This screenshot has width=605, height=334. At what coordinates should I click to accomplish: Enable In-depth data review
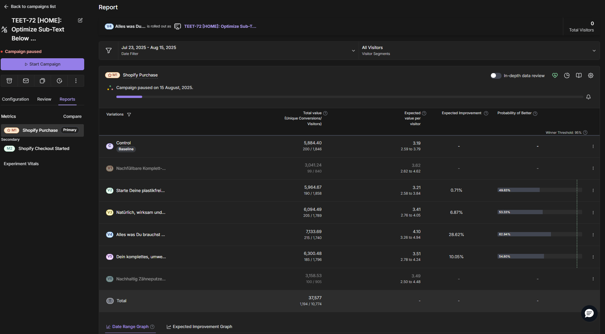click(x=496, y=75)
